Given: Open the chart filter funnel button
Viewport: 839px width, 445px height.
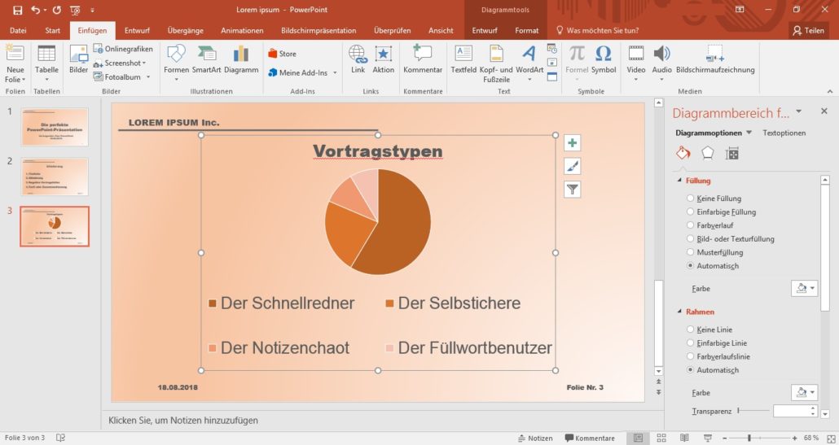Looking at the screenshot, I should pyautogui.click(x=572, y=189).
